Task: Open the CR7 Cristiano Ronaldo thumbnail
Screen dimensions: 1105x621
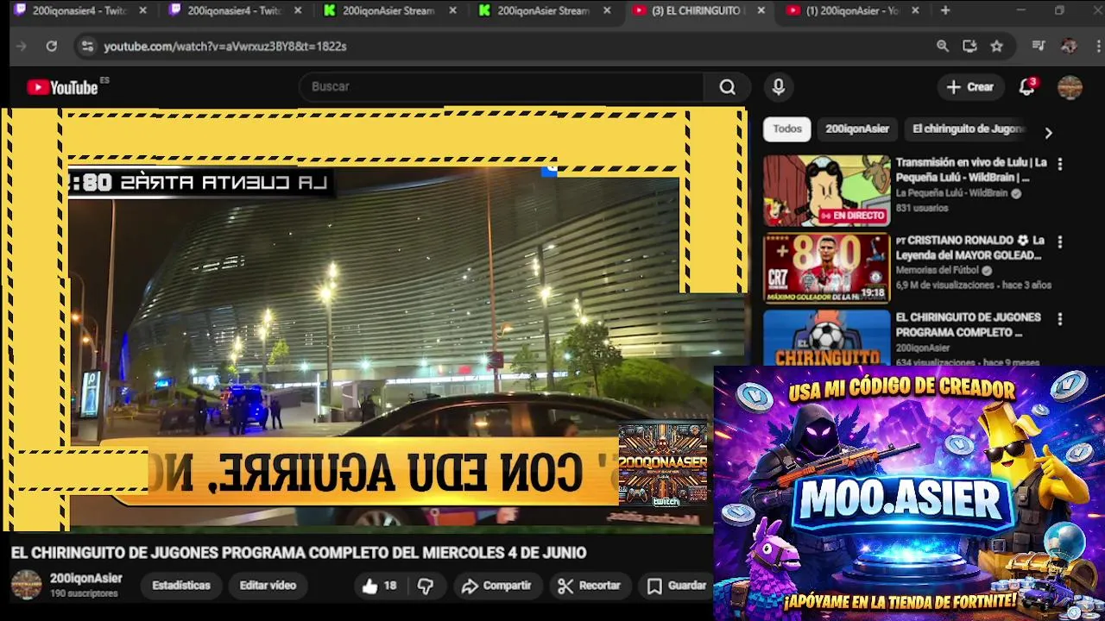Action: [x=826, y=268]
